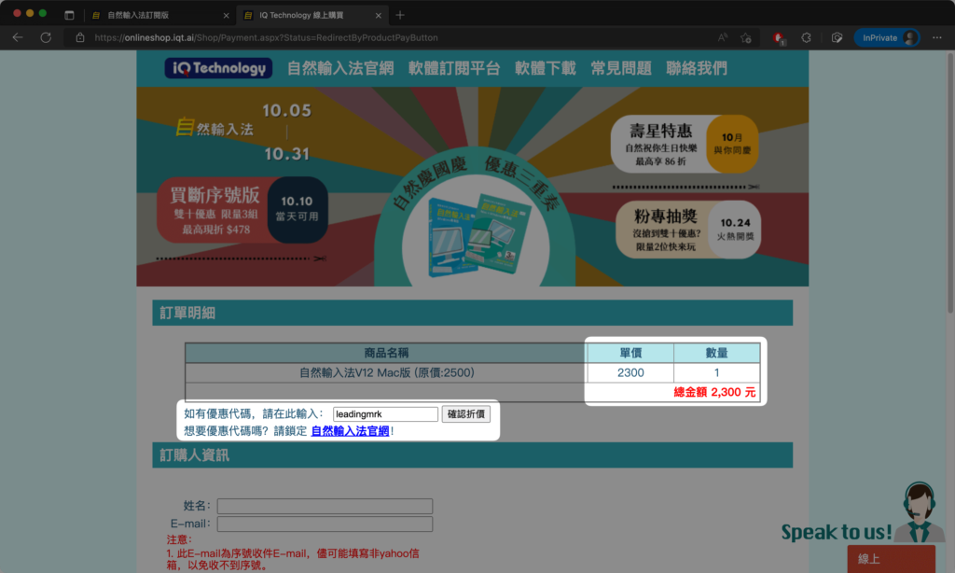Click the 訂購人資訊 section header
Viewport: 955px width, 573px height.
coord(473,455)
